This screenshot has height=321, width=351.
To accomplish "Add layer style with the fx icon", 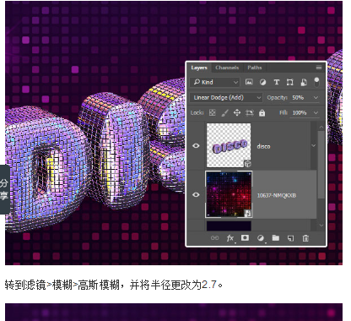I will [x=230, y=238].
